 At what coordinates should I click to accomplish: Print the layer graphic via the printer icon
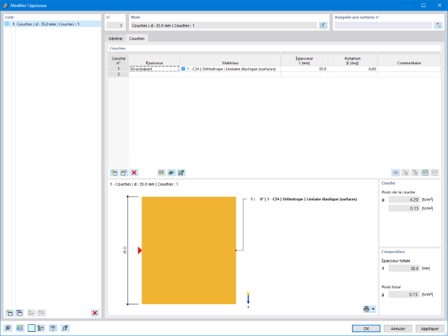pyautogui.click(x=367, y=309)
